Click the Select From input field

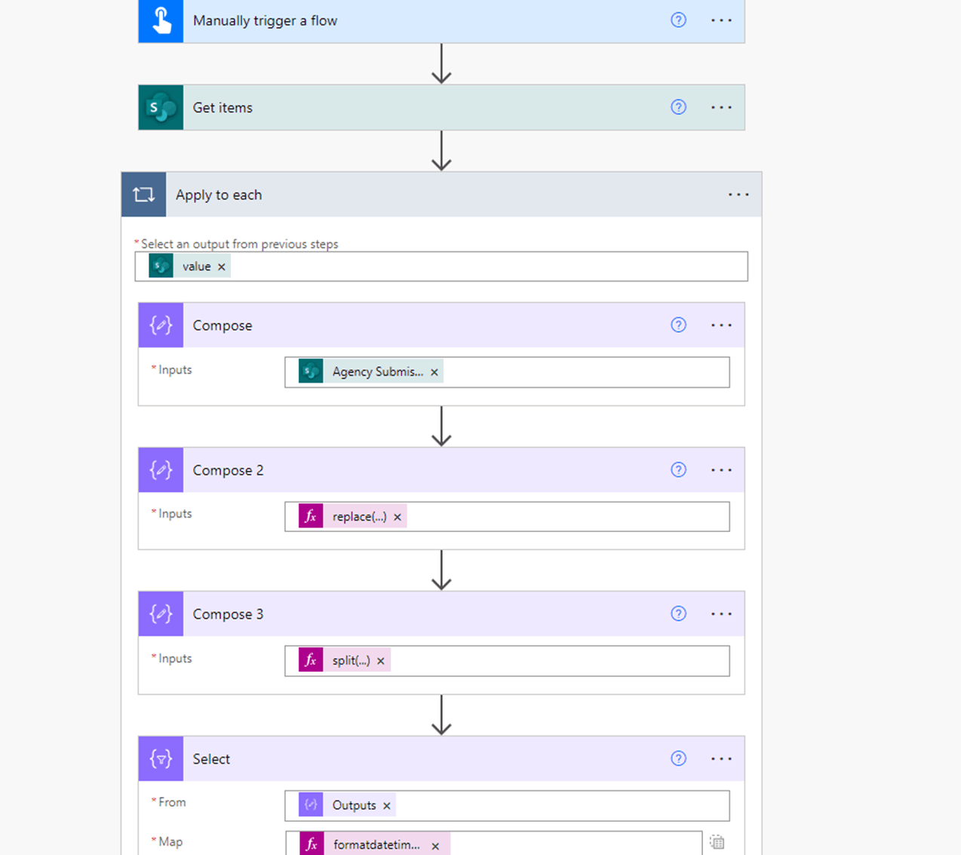point(507,805)
